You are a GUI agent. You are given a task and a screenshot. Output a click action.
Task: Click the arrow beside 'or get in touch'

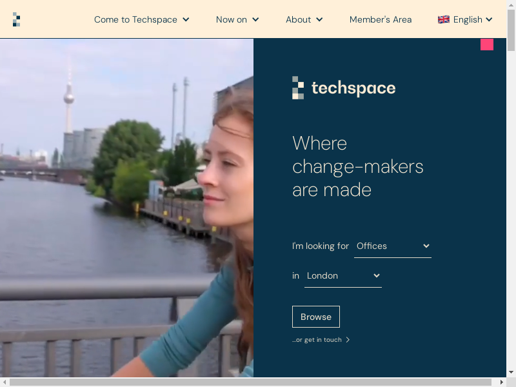pyautogui.click(x=348, y=340)
